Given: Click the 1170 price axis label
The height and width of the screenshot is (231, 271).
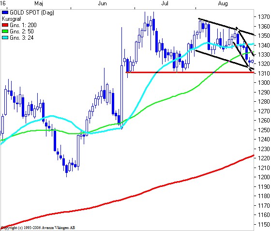Looking at the screenshot, I should pos(264,205).
